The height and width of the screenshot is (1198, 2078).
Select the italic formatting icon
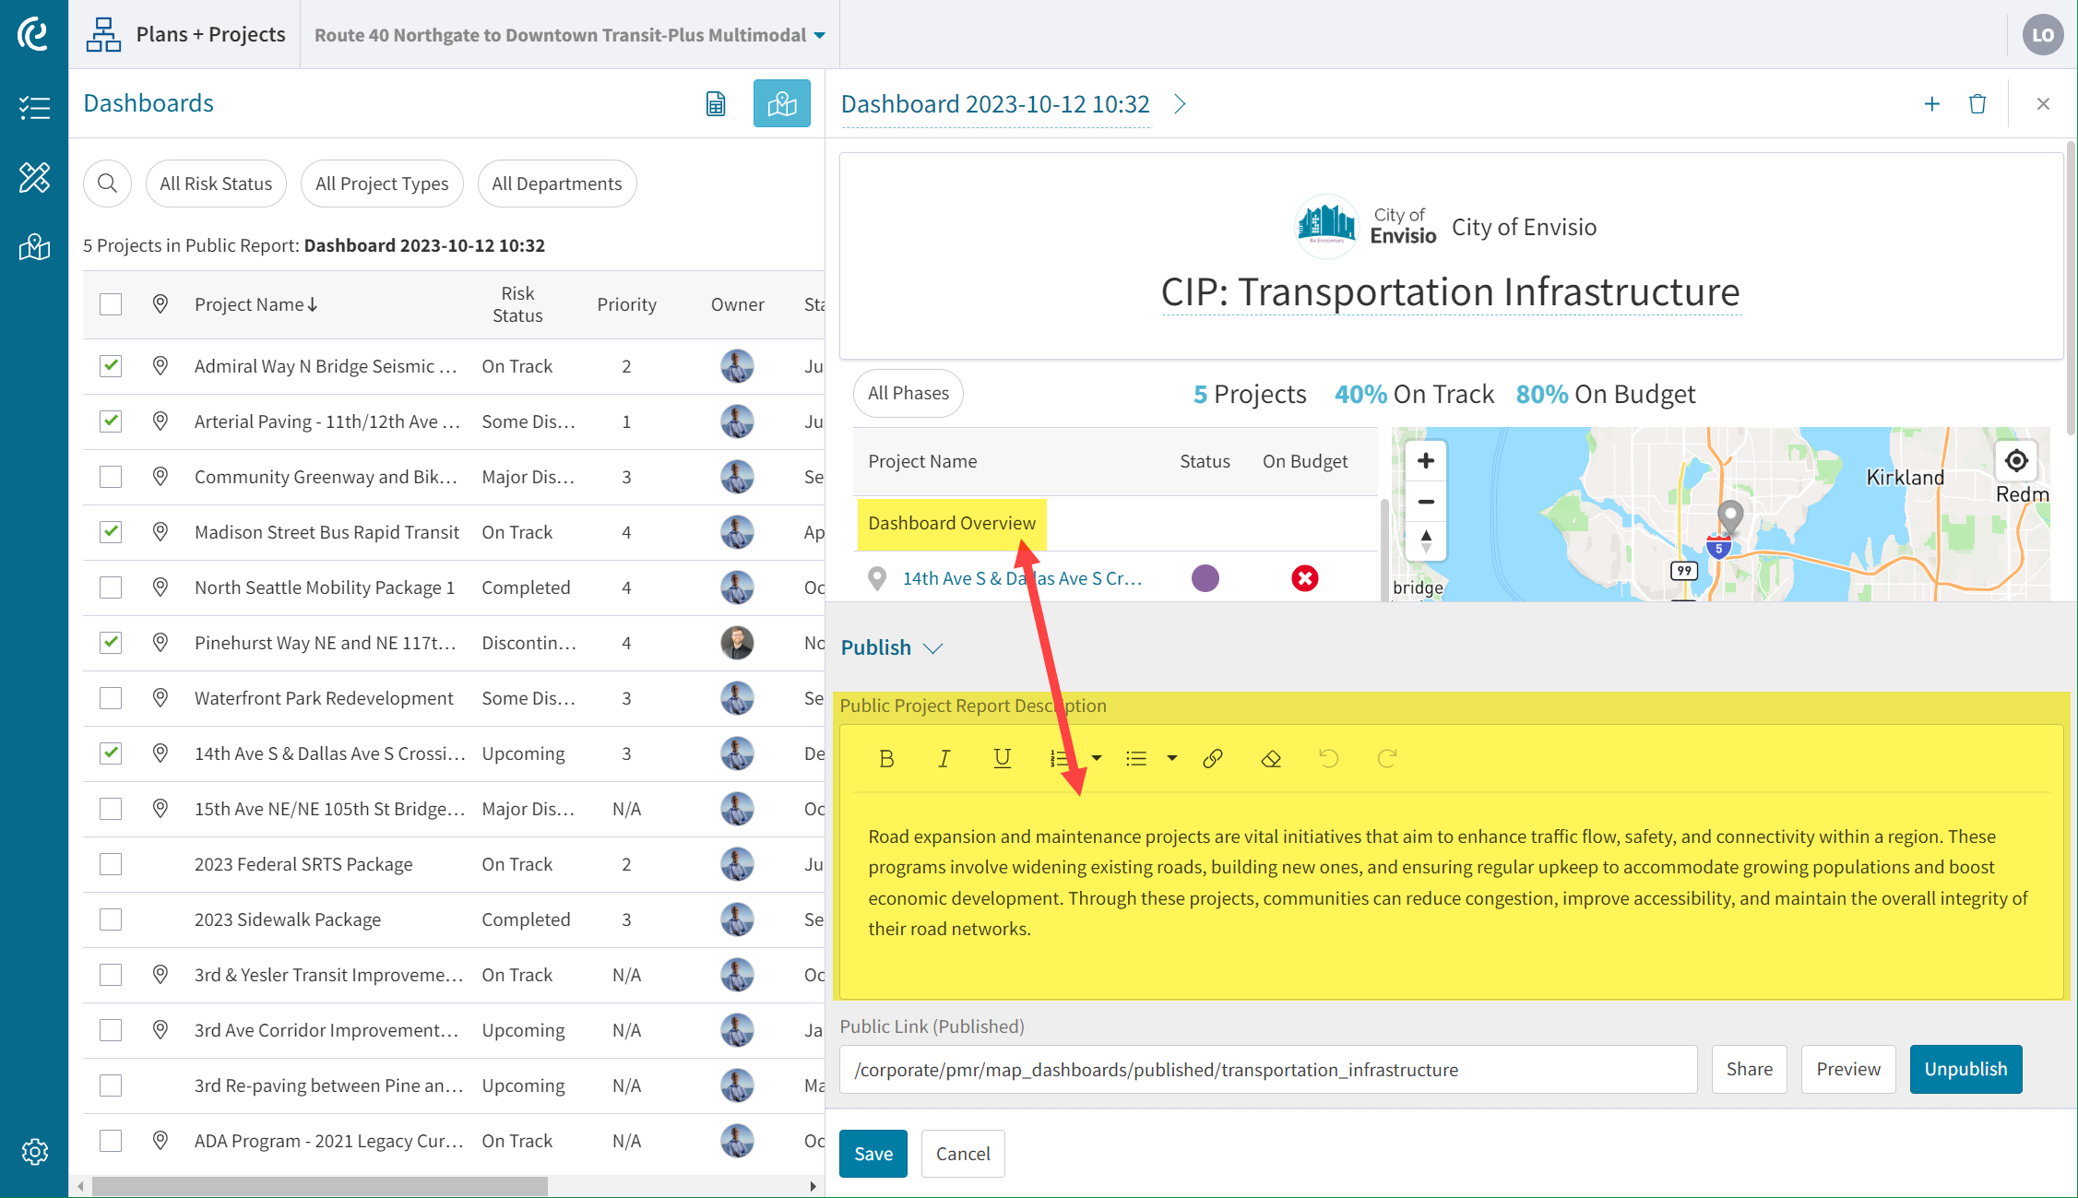(944, 758)
